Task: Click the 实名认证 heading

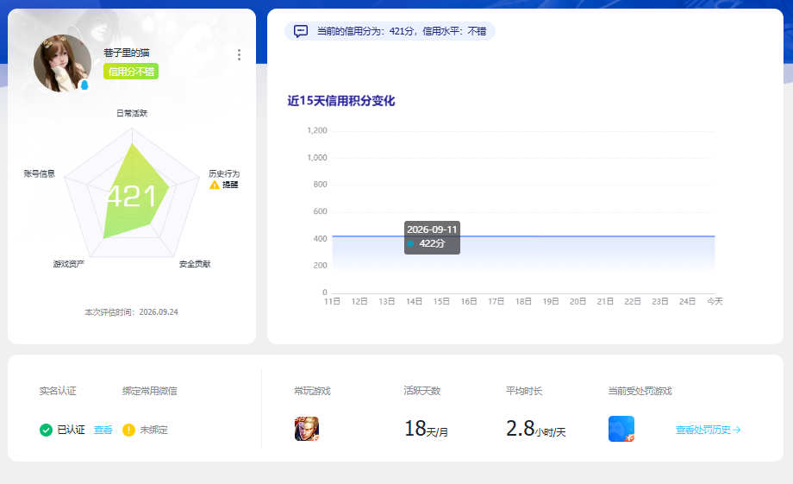Action: point(58,391)
